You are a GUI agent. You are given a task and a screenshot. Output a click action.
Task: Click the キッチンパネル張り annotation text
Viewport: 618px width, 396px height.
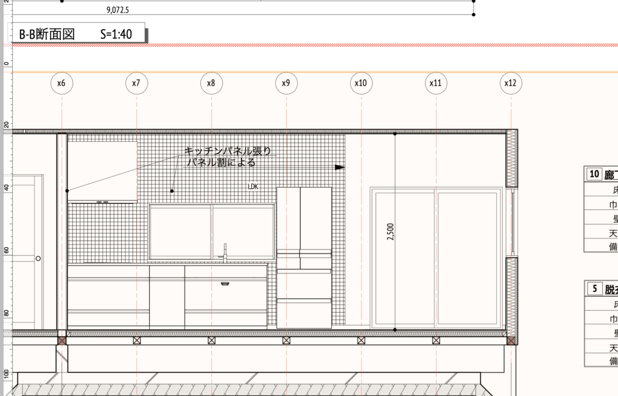228,151
